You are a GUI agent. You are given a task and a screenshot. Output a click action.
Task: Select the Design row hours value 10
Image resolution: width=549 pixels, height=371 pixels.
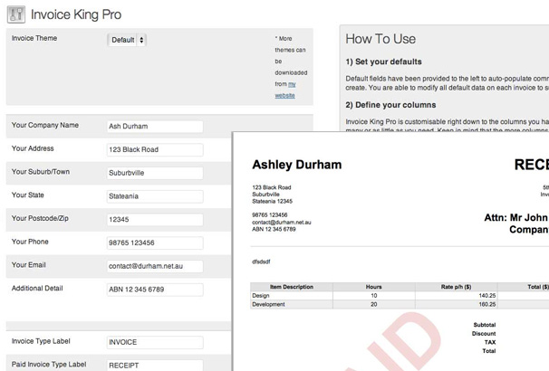point(374,296)
